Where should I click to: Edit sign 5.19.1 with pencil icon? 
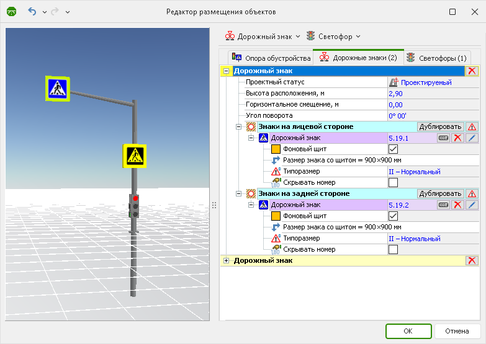pyautogui.click(x=472, y=138)
